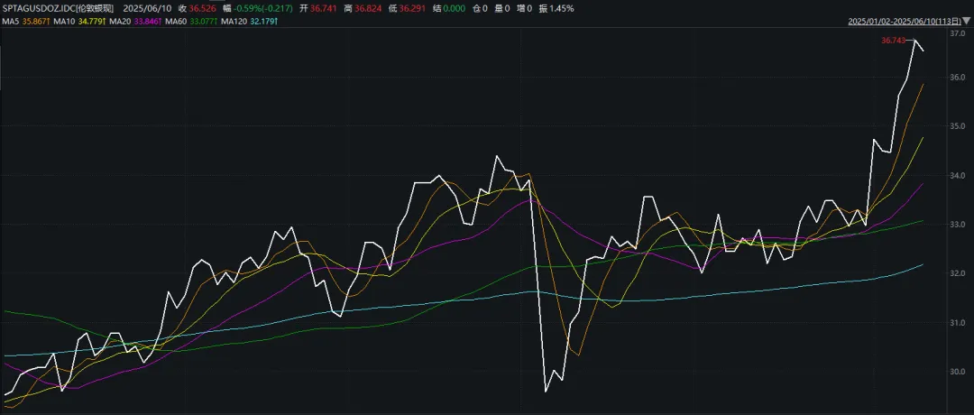Click the MA5 indicator label
The image size is (974, 415).
10,21
